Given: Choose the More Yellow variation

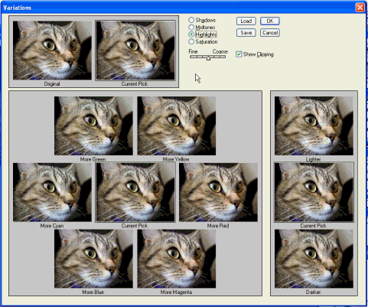Looking at the screenshot, I should point(177,126).
